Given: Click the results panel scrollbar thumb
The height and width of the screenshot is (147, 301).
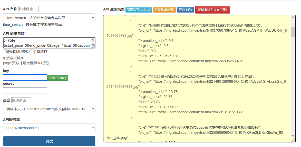Looking at the screenshot, I should [x=293, y=32].
